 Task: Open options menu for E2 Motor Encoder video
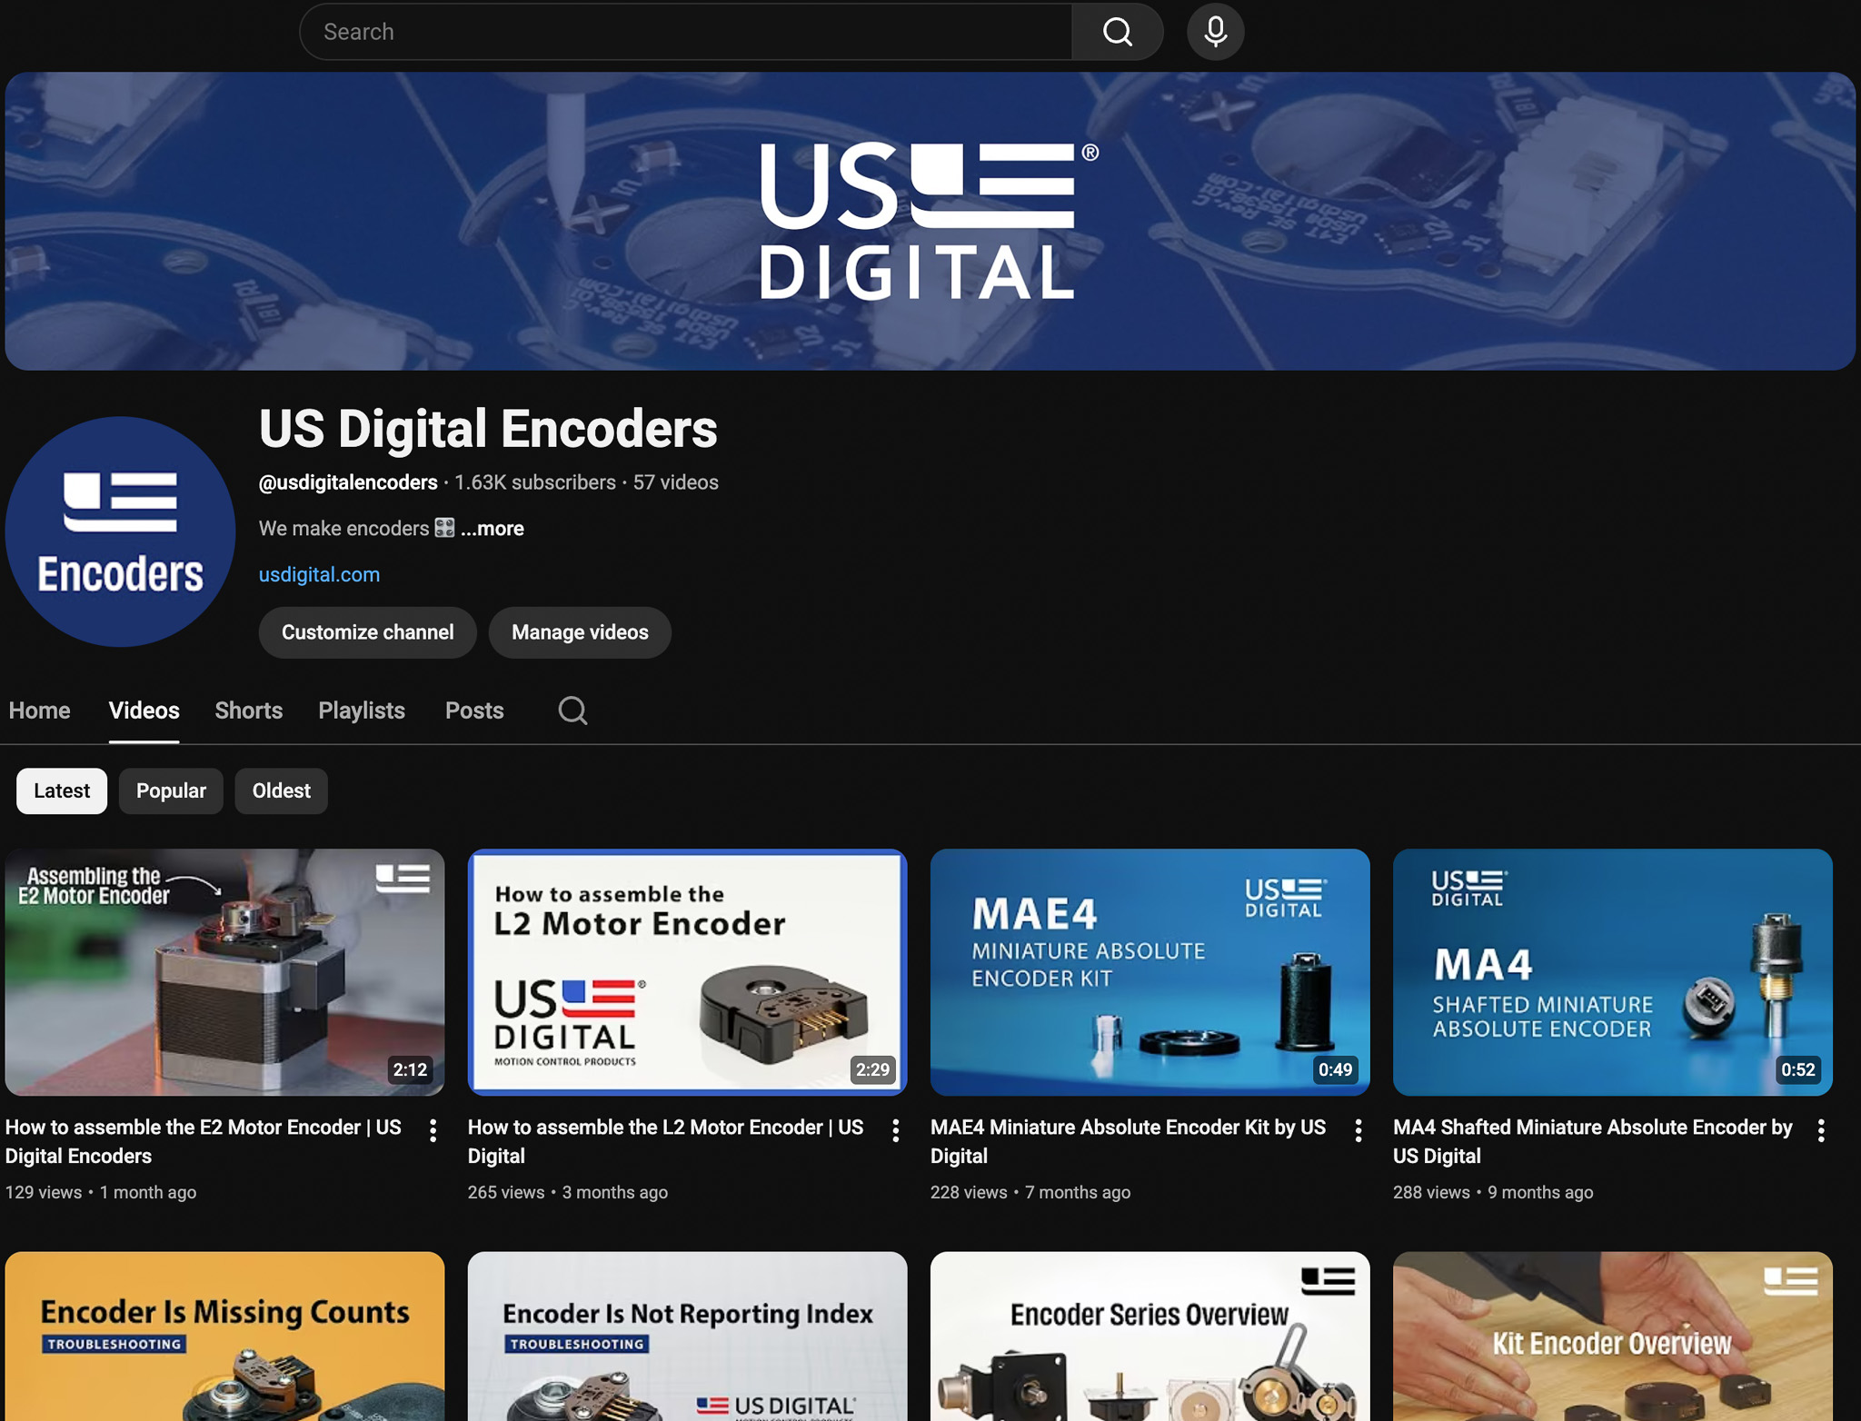pos(433,1130)
